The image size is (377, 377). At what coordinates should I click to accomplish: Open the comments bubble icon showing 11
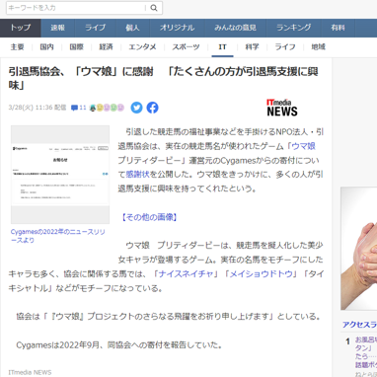pyautogui.click(x=78, y=108)
